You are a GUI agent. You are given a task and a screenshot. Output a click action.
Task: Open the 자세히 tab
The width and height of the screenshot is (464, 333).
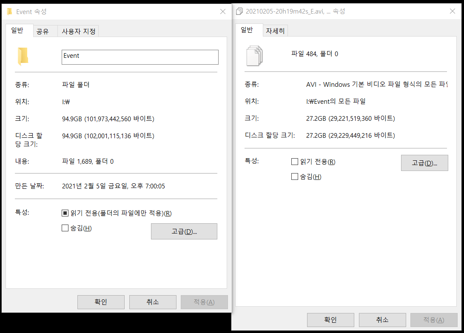point(275,31)
